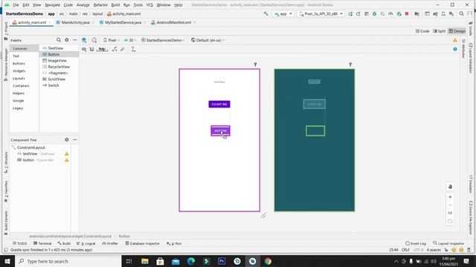This screenshot has height=267, width=476.
Task: Click the Infer Constraints magic wand
Action: (123, 49)
